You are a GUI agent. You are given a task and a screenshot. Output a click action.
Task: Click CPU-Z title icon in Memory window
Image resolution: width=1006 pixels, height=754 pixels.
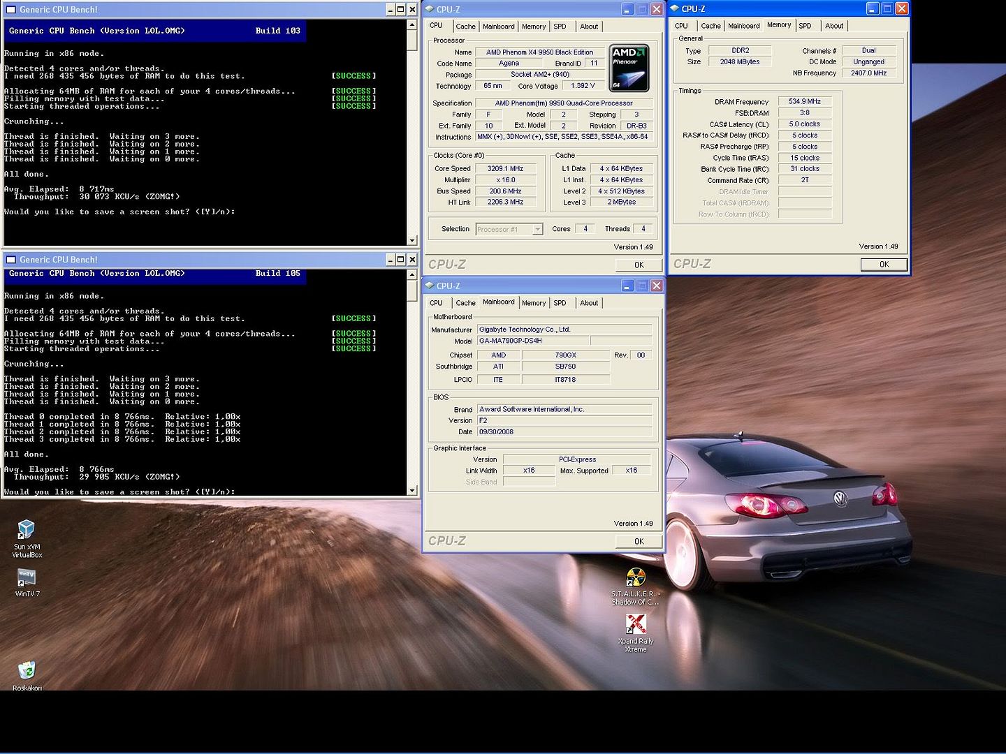[675, 8]
